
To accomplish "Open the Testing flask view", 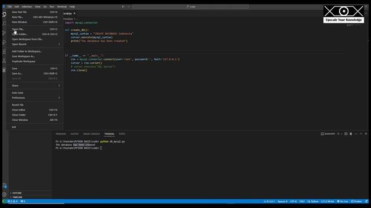I will click(x=4, y=61).
